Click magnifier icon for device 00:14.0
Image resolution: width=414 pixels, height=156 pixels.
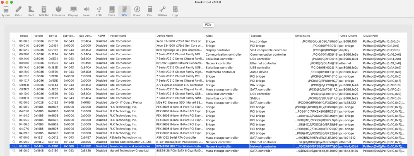(14, 59)
